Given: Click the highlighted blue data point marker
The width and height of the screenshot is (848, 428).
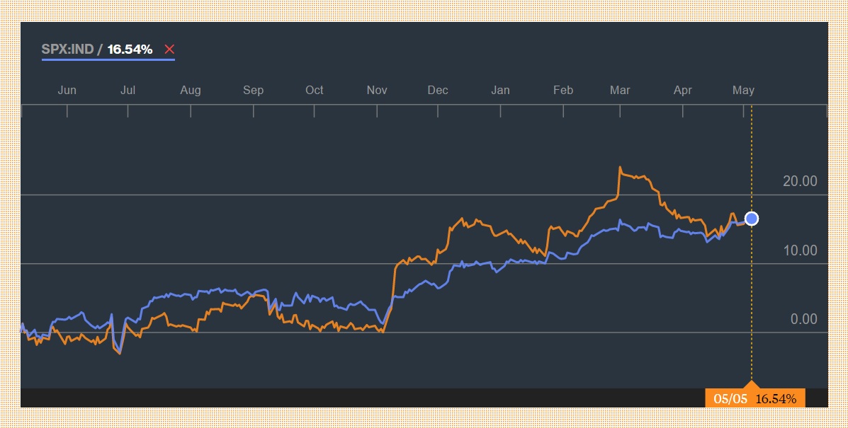Looking at the screenshot, I should pos(750,219).
